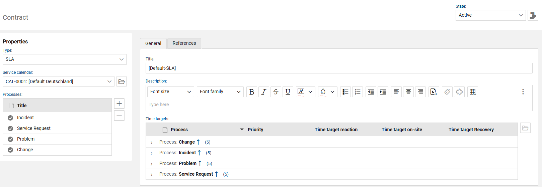The height and width of the screenshot is (187, 542).
Task: Open the Type dropdown showing SLA
Action: pyautogui.click(x=65, y=59)
